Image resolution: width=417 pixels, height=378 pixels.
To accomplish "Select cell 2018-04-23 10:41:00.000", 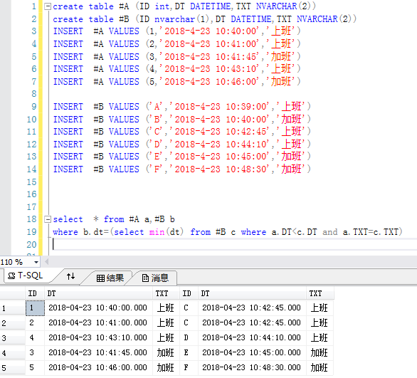I will pos(99,323).
